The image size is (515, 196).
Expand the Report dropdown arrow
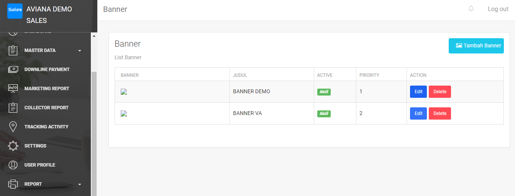(80, 184)
